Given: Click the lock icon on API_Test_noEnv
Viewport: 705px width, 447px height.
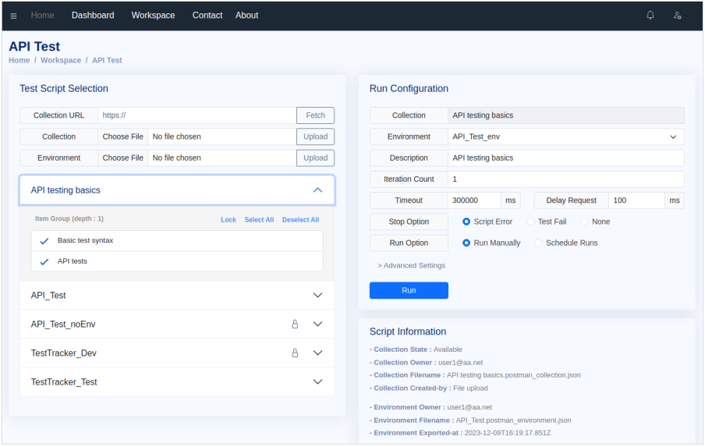Looking at the screenshot, I should click(x=295, y=325).
